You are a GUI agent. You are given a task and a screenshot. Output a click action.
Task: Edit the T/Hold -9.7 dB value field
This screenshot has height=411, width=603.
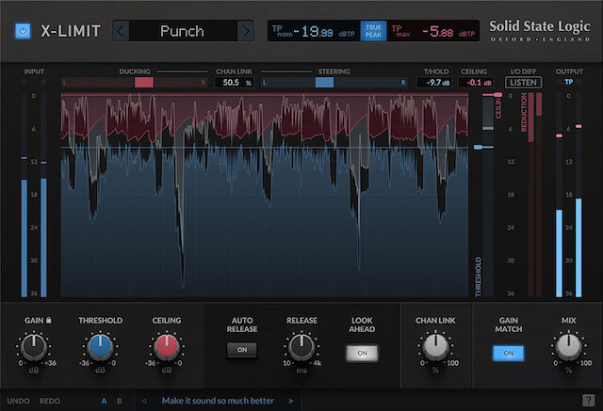[434, 82]
